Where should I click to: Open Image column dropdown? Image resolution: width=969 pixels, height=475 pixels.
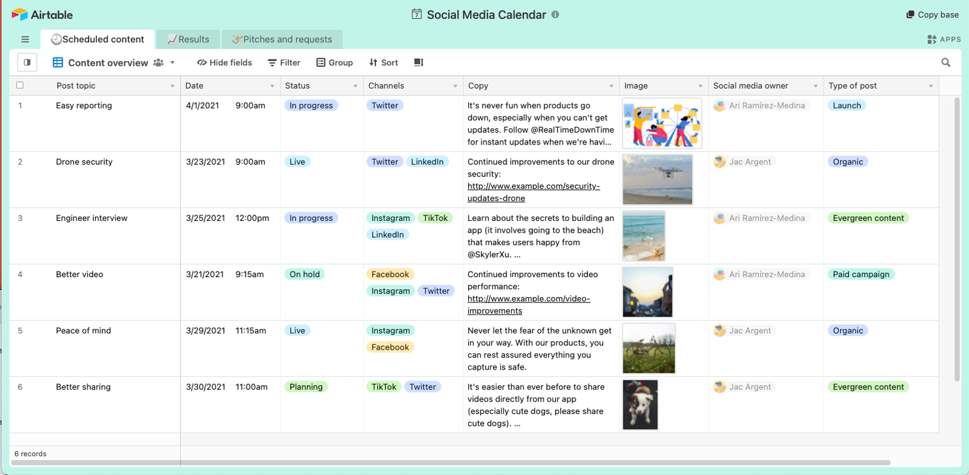701,86
